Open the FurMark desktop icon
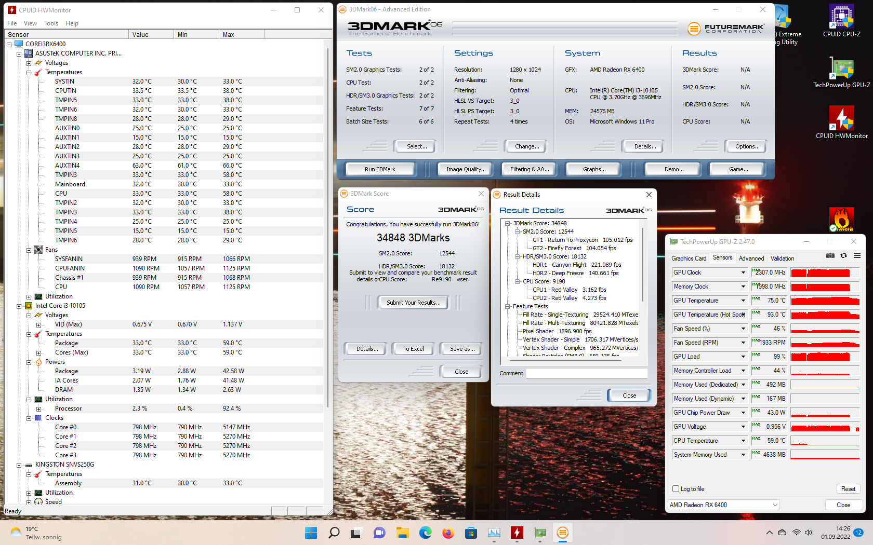 tap(841, 219)
